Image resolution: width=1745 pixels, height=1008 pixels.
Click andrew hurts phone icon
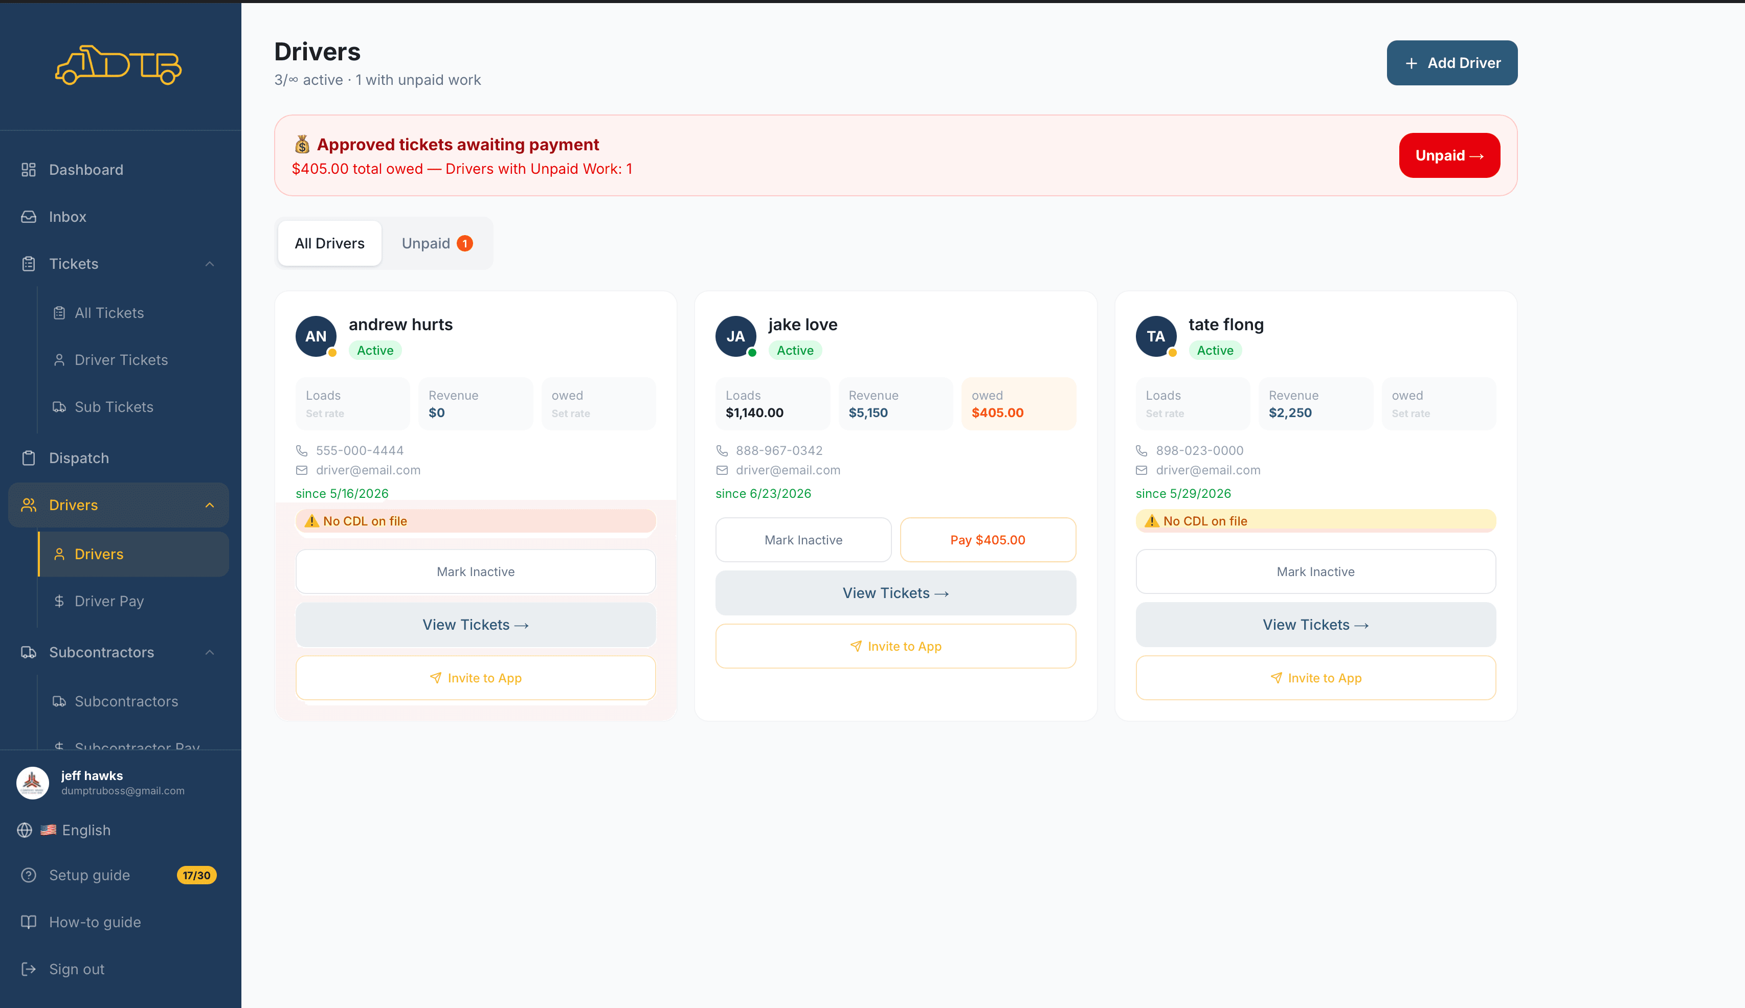302,451
